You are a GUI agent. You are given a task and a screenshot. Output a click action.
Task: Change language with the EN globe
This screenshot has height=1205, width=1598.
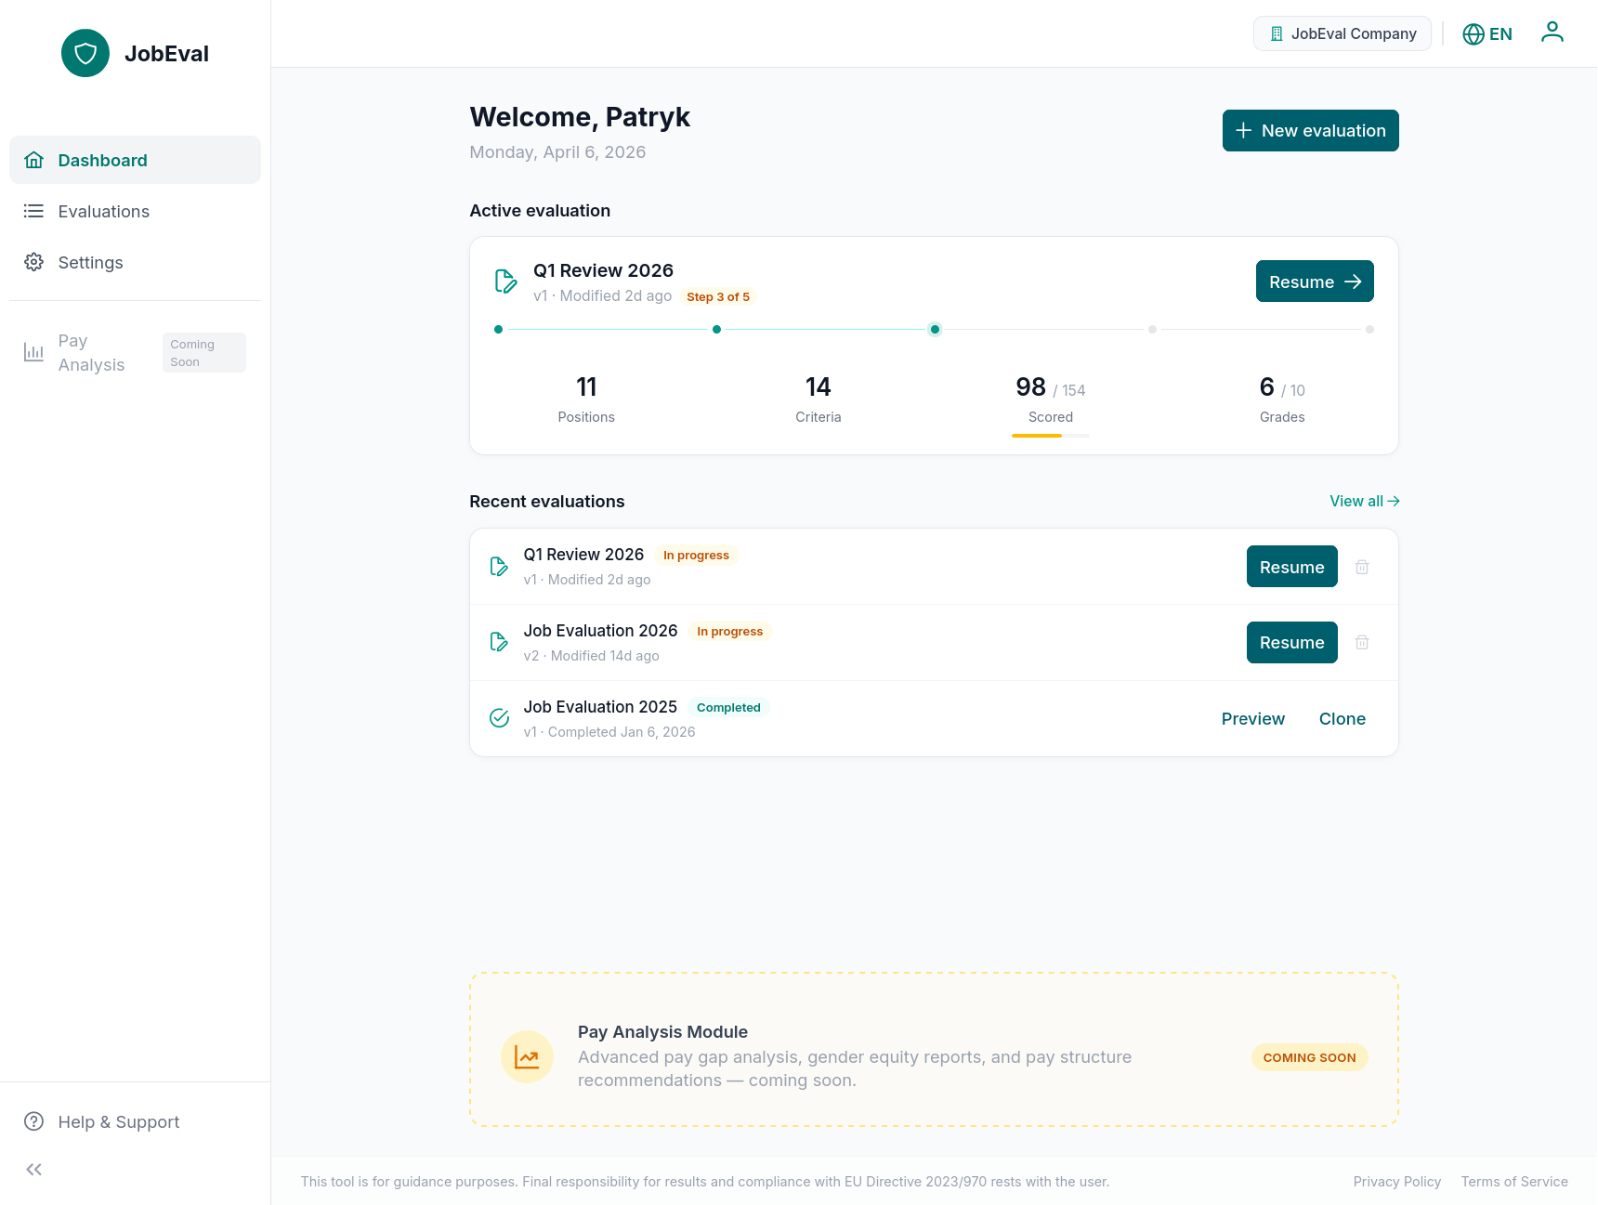tap(1487, 33)
